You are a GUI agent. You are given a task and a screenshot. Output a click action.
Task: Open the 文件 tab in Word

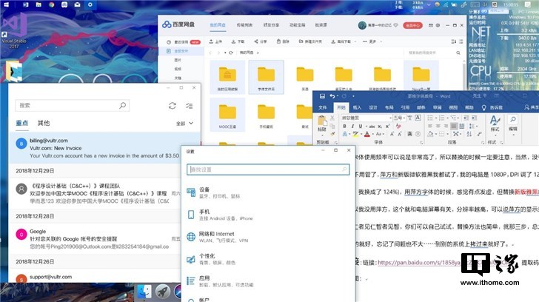pos(323,107)
